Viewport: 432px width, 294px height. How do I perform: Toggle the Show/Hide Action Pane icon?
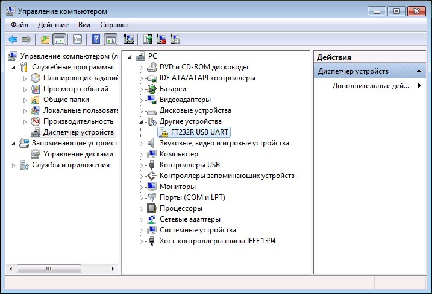tap(111, 39)
